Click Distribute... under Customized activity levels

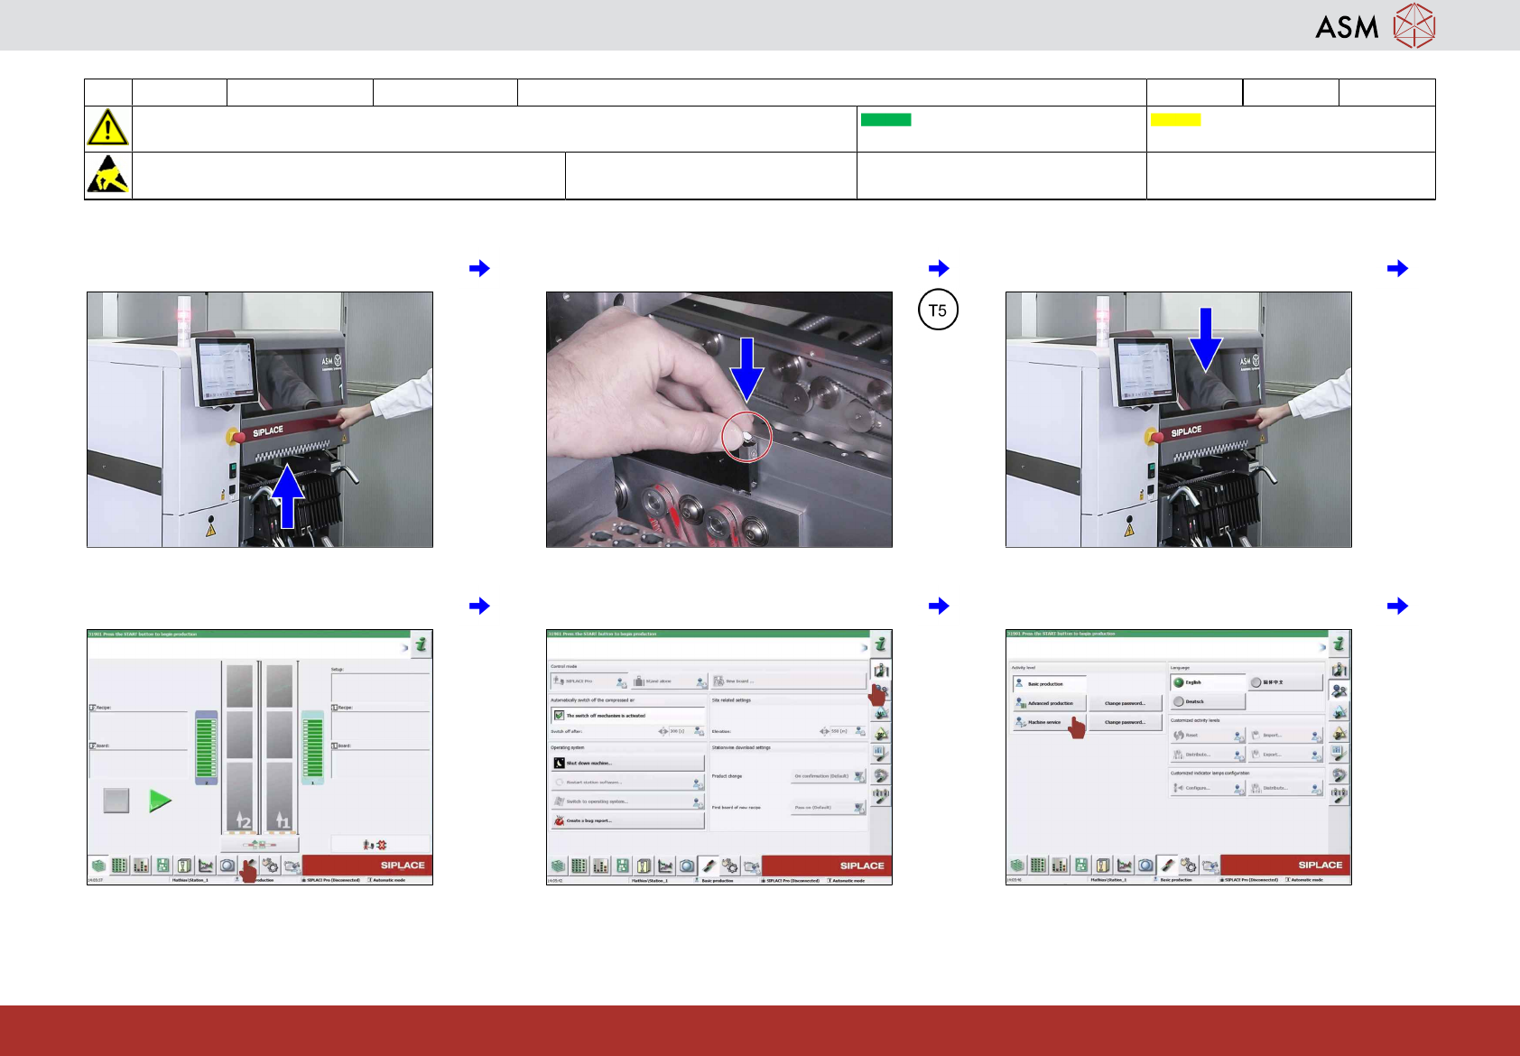[x=1208, y=755]
